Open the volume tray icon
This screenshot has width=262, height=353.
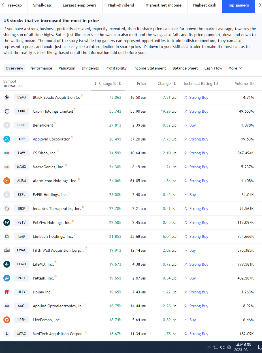(x=222, y=347)
